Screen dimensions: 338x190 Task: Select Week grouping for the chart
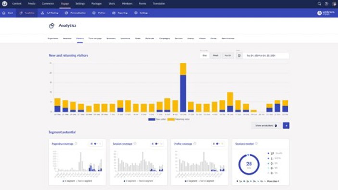pyautogui.click(x=215, y=56)
